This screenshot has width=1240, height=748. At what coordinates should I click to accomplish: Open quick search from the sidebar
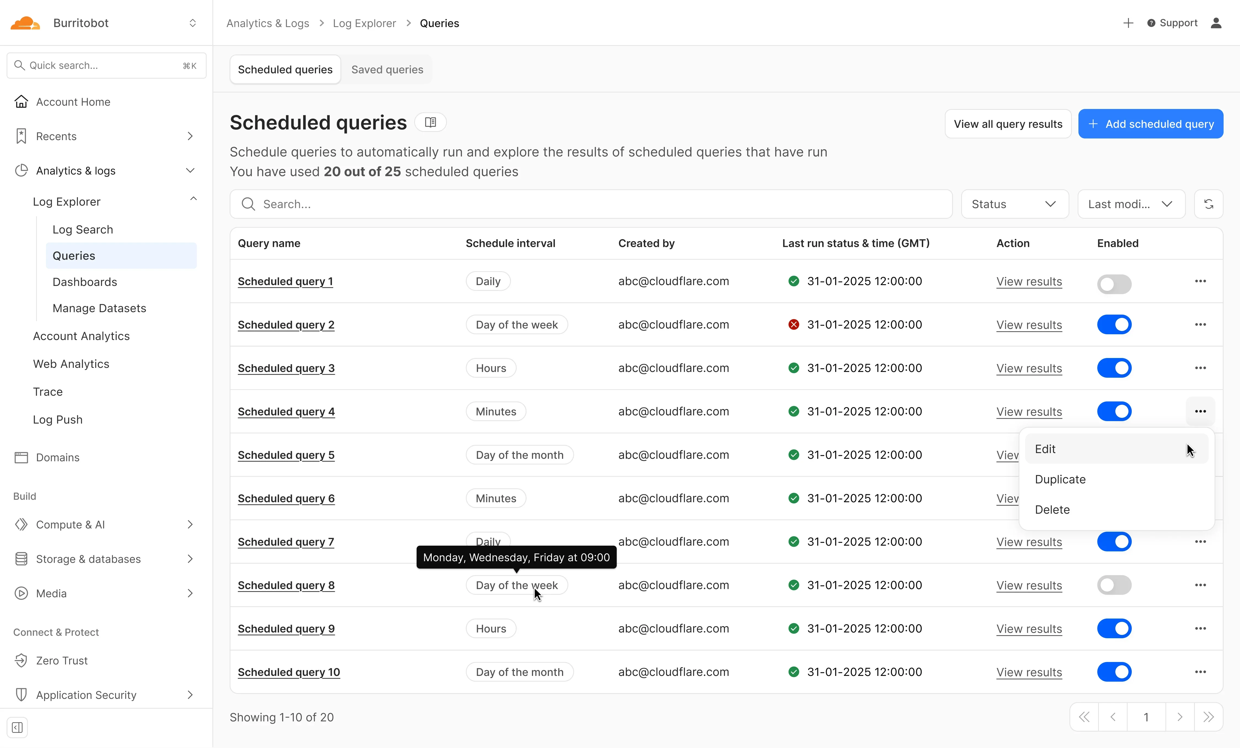tap(106, 65)
